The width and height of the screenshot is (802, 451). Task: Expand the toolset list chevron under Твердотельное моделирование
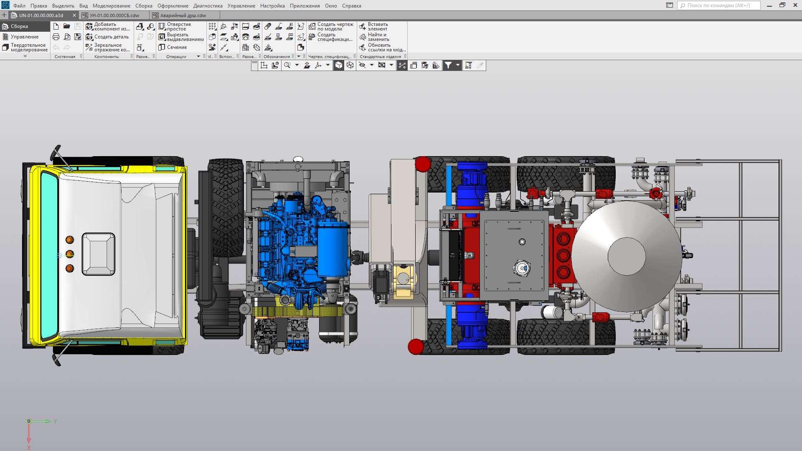coord(25,56)
